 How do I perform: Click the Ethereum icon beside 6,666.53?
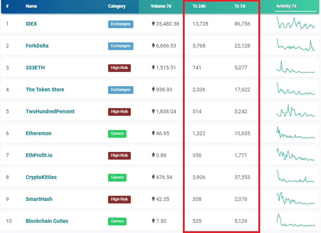pos(153,45)
